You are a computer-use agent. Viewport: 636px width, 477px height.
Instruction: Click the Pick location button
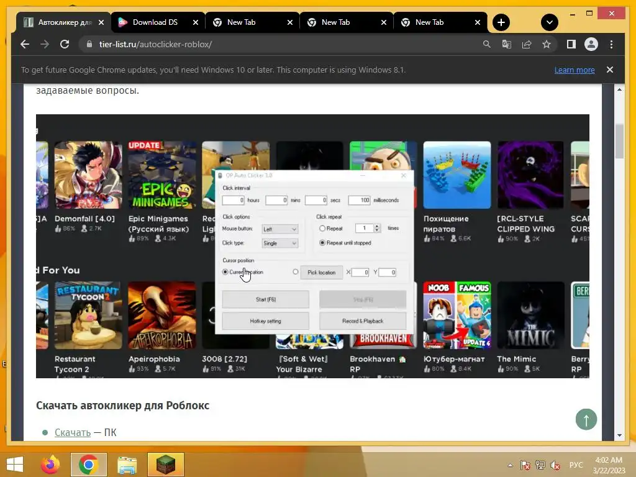point(321,272)
